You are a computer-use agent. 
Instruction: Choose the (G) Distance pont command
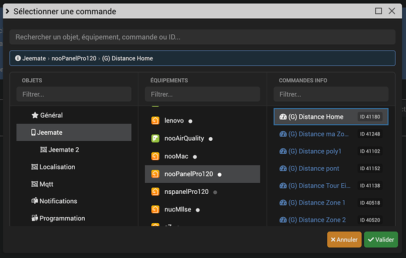331,168
